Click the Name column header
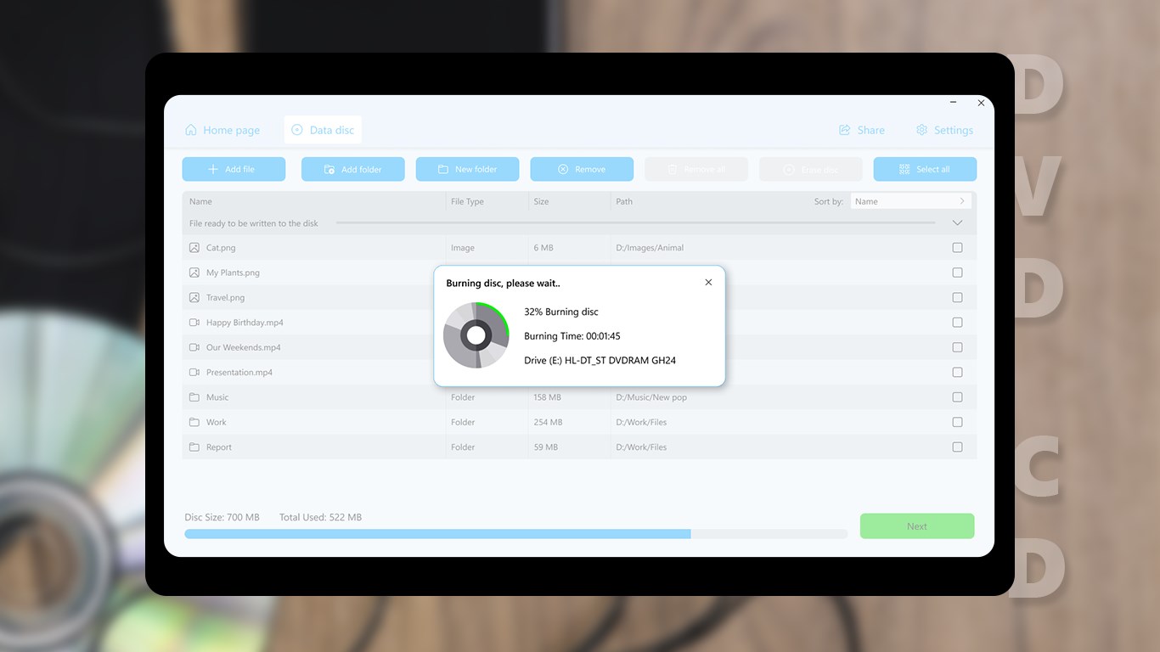 point(200,201)
